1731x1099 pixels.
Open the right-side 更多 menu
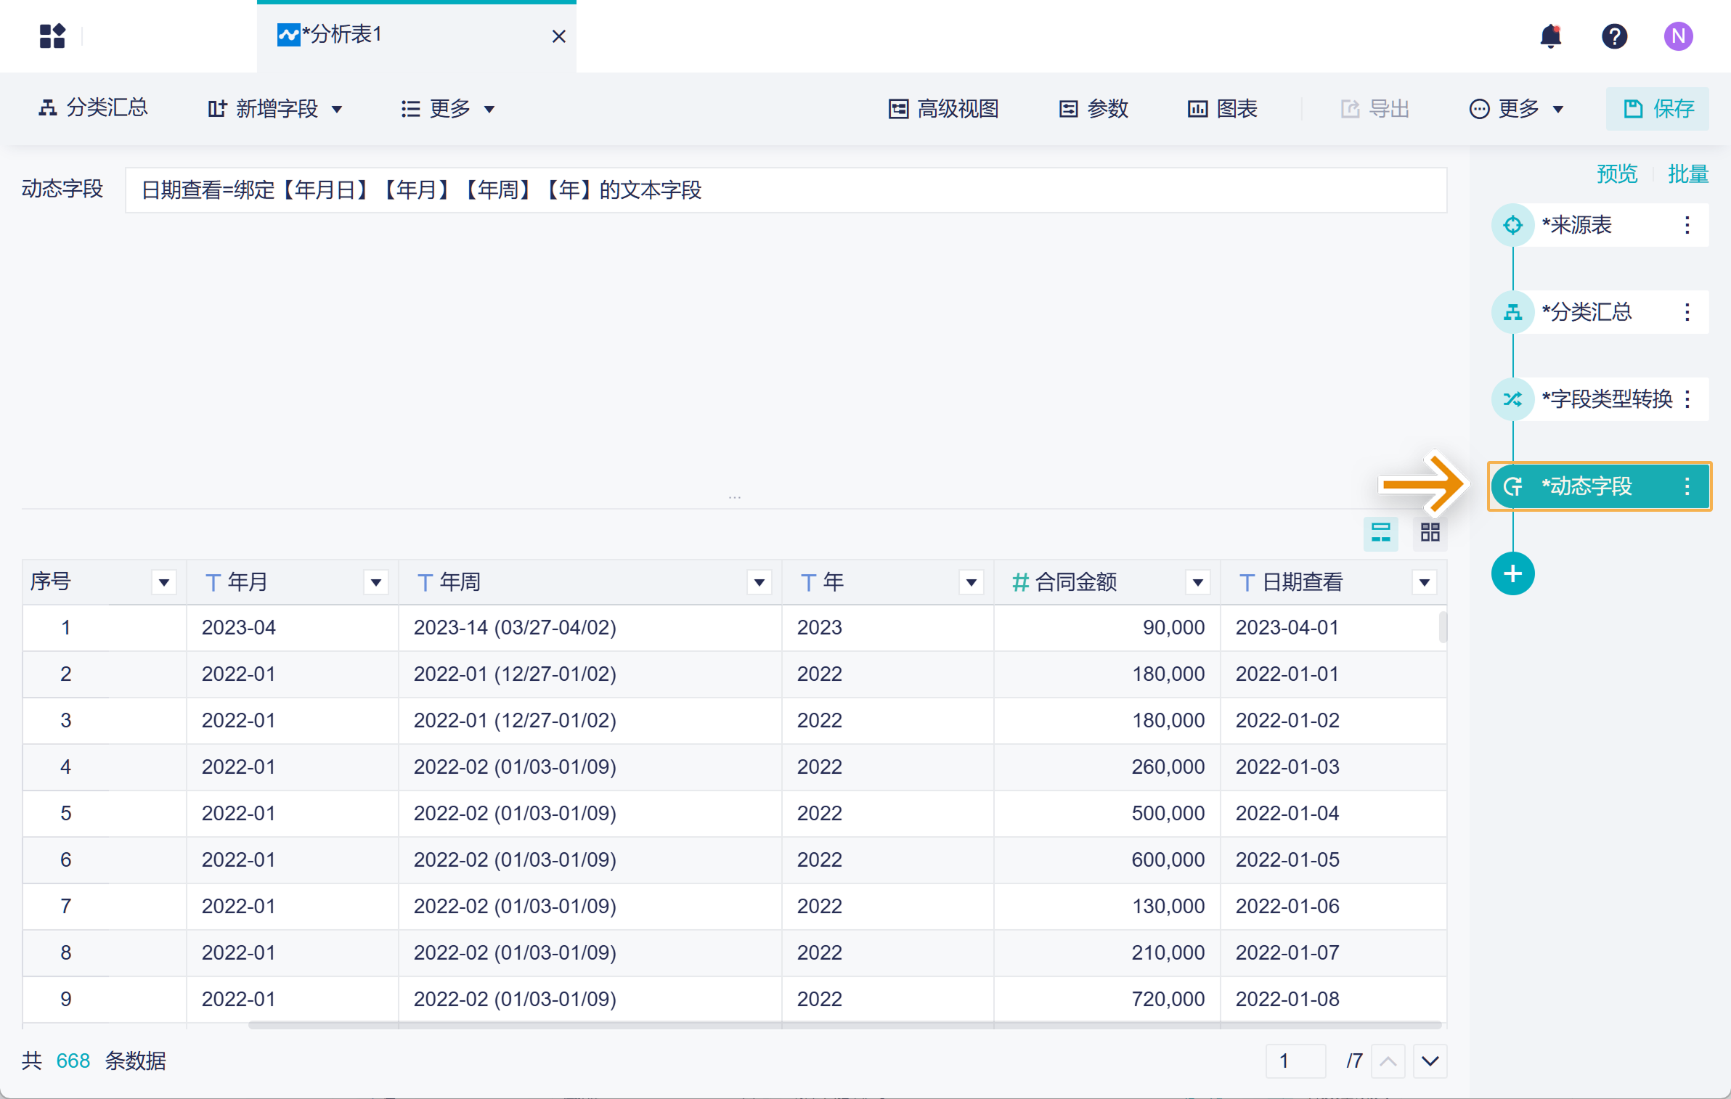1517,109
